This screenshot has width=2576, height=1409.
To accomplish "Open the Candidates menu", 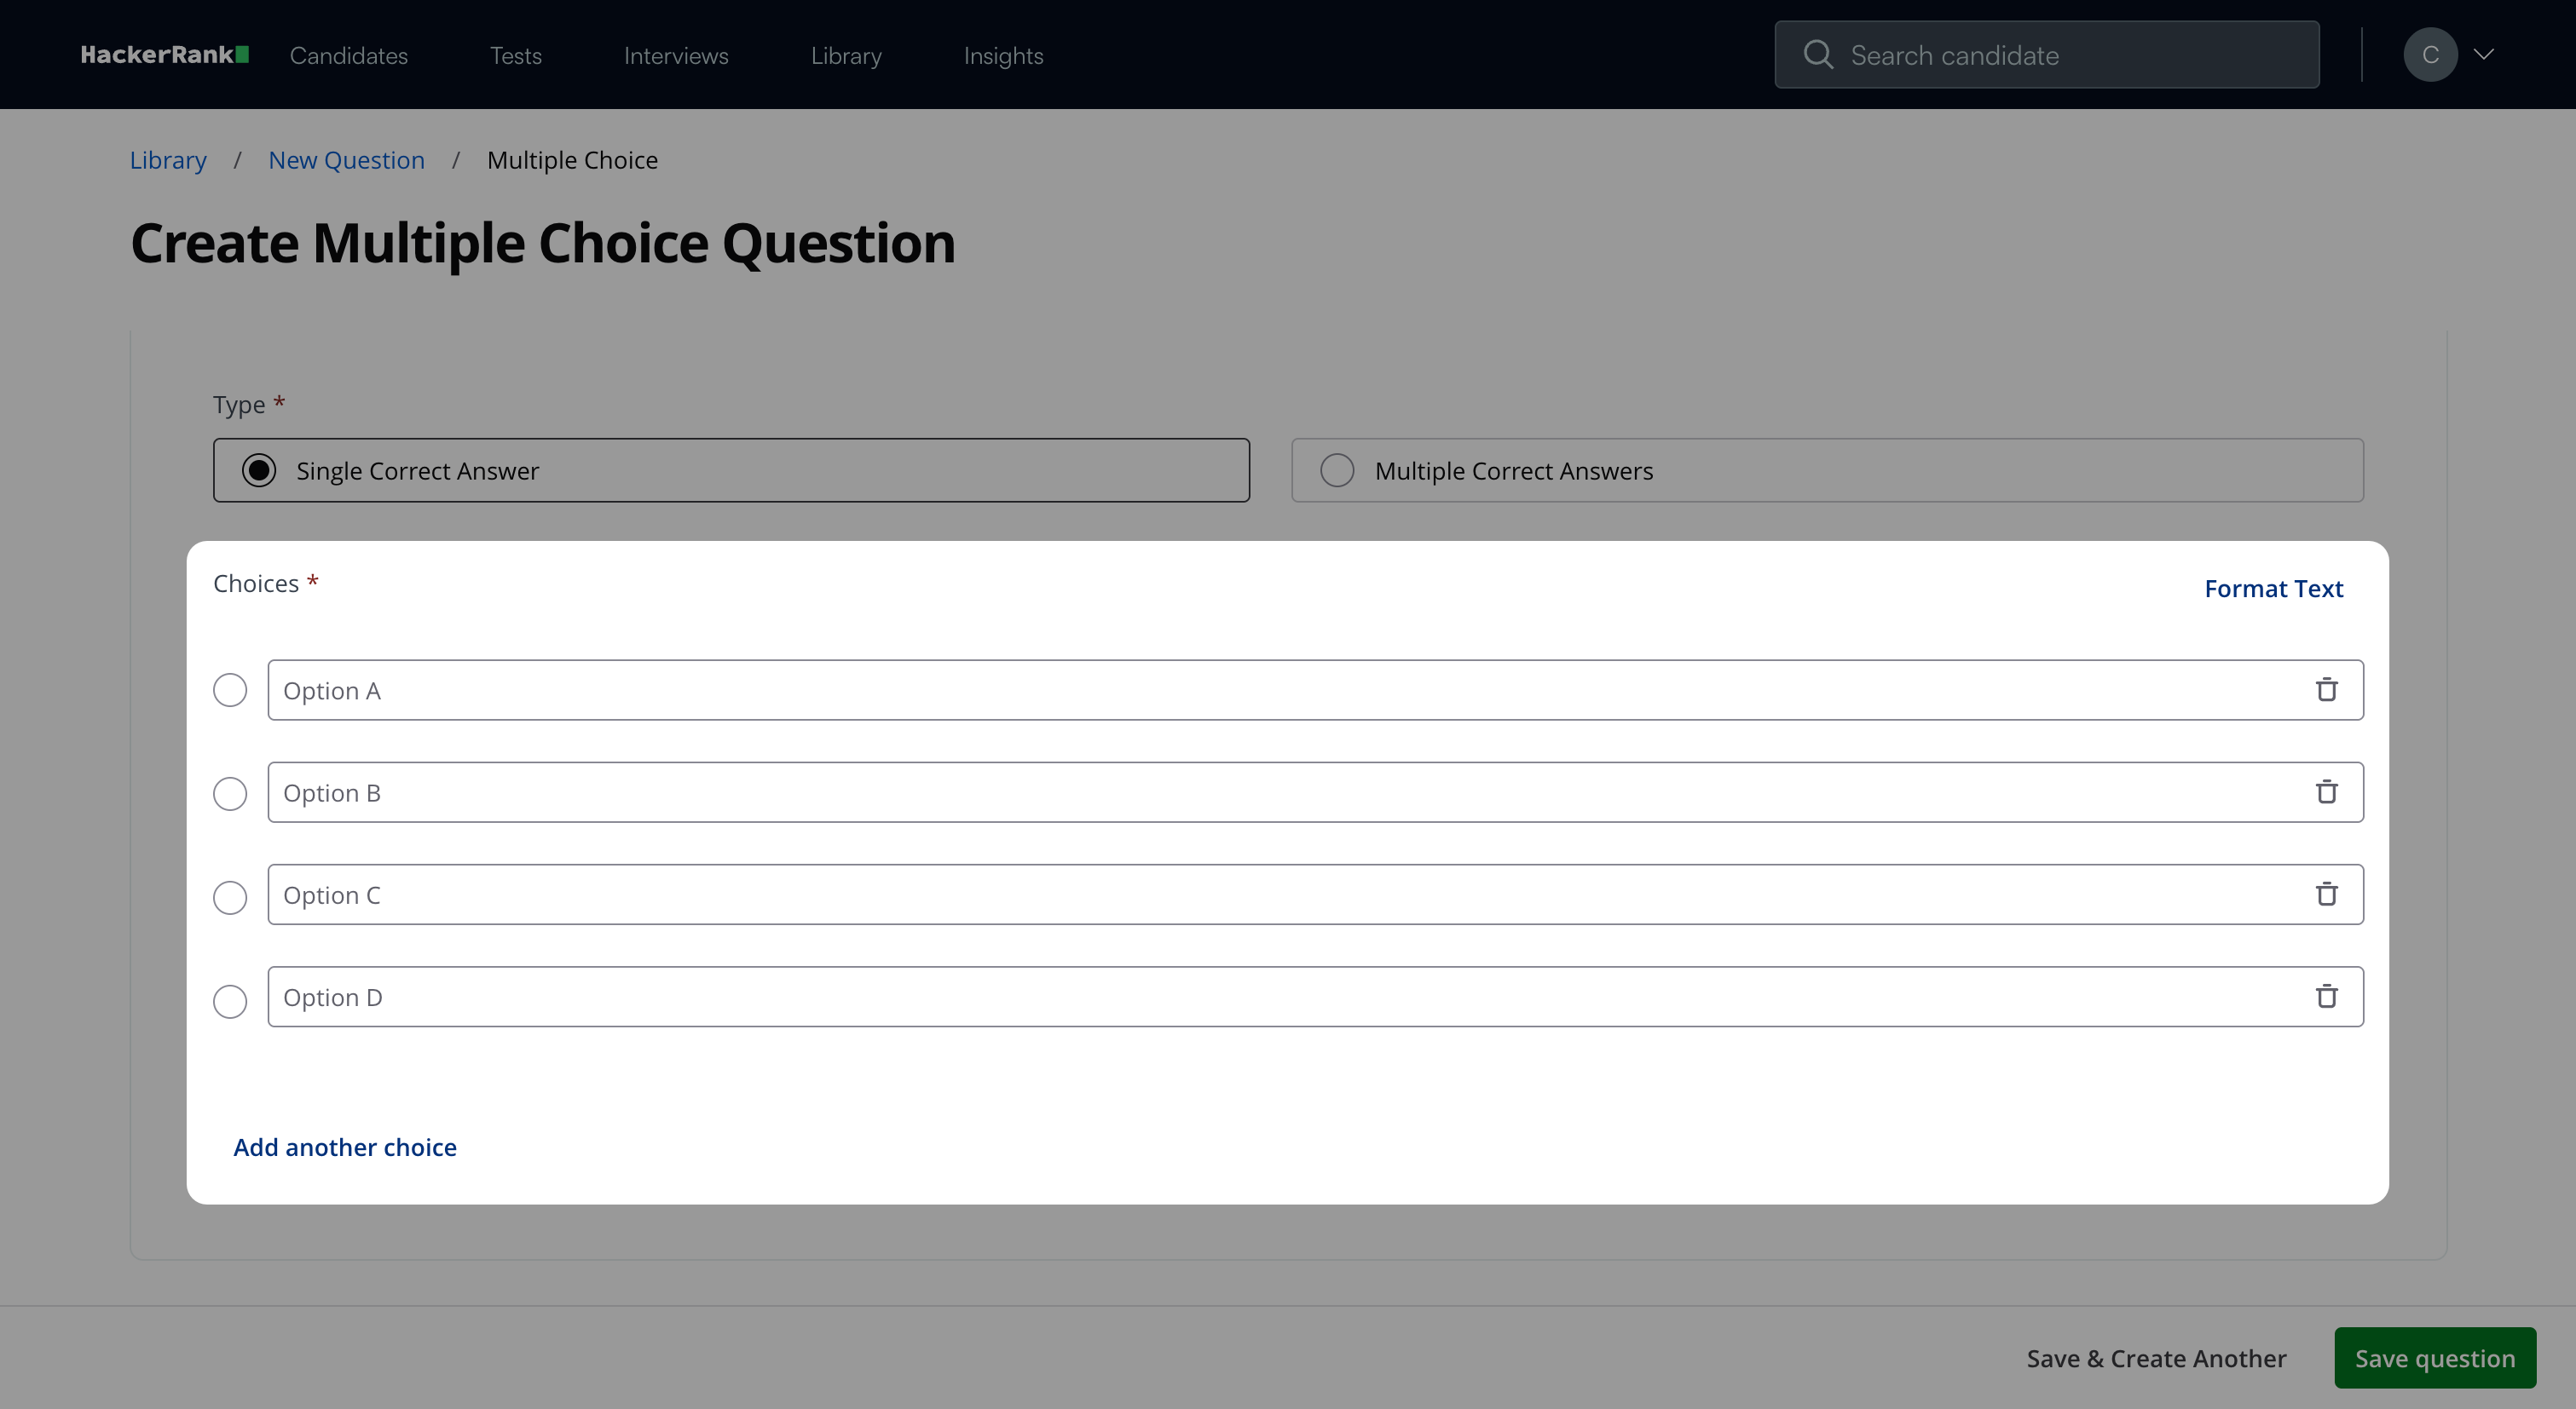I will coord(349,56).
